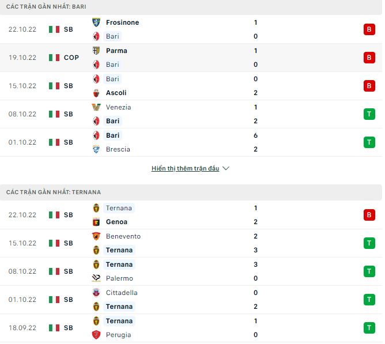Click the Venezia team crest icon
The width and height of the screenshot is (385, 344).
click(x=96, y=107)
